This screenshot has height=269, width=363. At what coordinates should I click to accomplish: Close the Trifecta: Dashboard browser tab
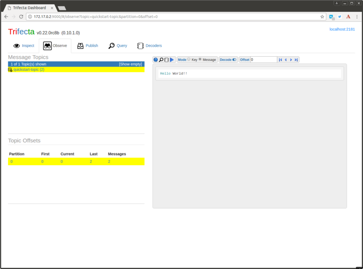(52, 8)
